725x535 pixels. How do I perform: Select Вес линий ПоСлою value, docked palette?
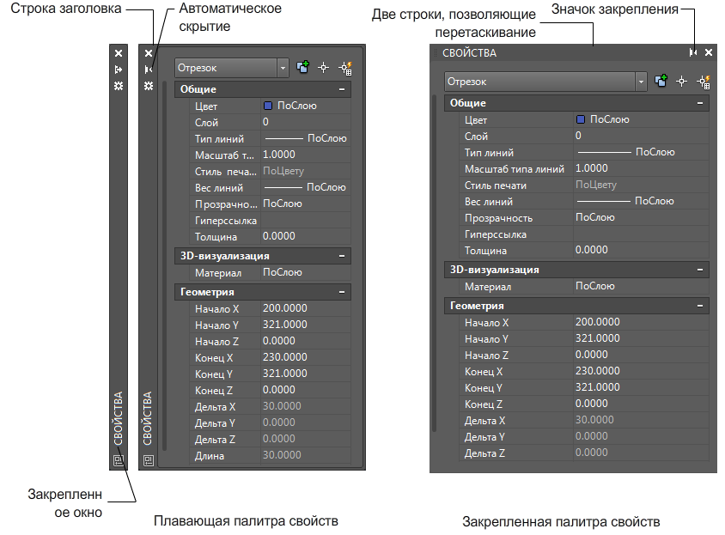(641, 201)
